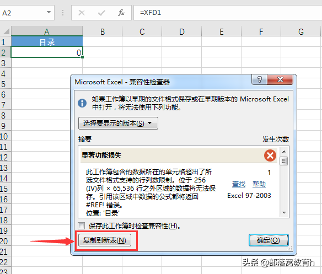This screenshot has width=322, height=274.
Task: Click the formula bar containing =XFD1
Action: click(228, 13)
